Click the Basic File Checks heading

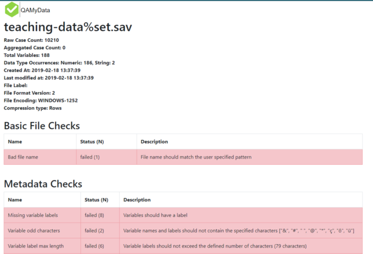[42, 126]
